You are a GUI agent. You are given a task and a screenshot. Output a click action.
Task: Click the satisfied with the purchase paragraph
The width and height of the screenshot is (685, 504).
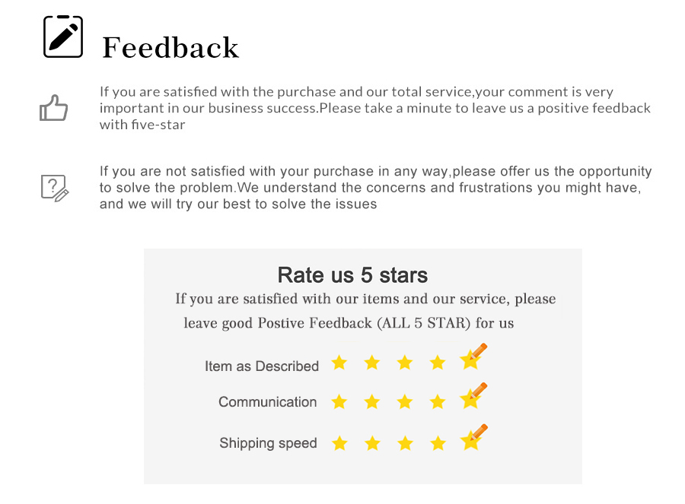374,108
